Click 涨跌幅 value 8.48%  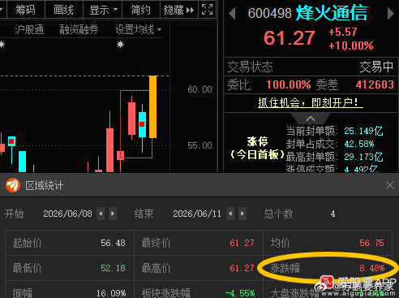click(372, 268)
